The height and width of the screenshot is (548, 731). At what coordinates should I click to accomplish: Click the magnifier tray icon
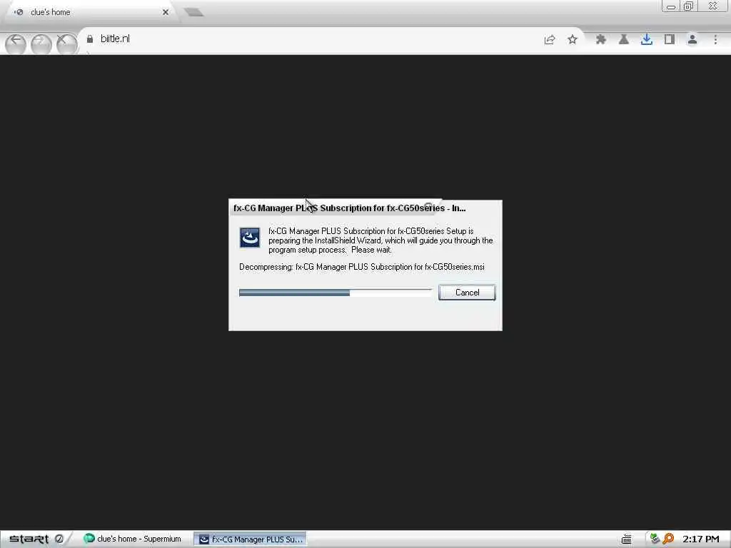click(668, 539)
